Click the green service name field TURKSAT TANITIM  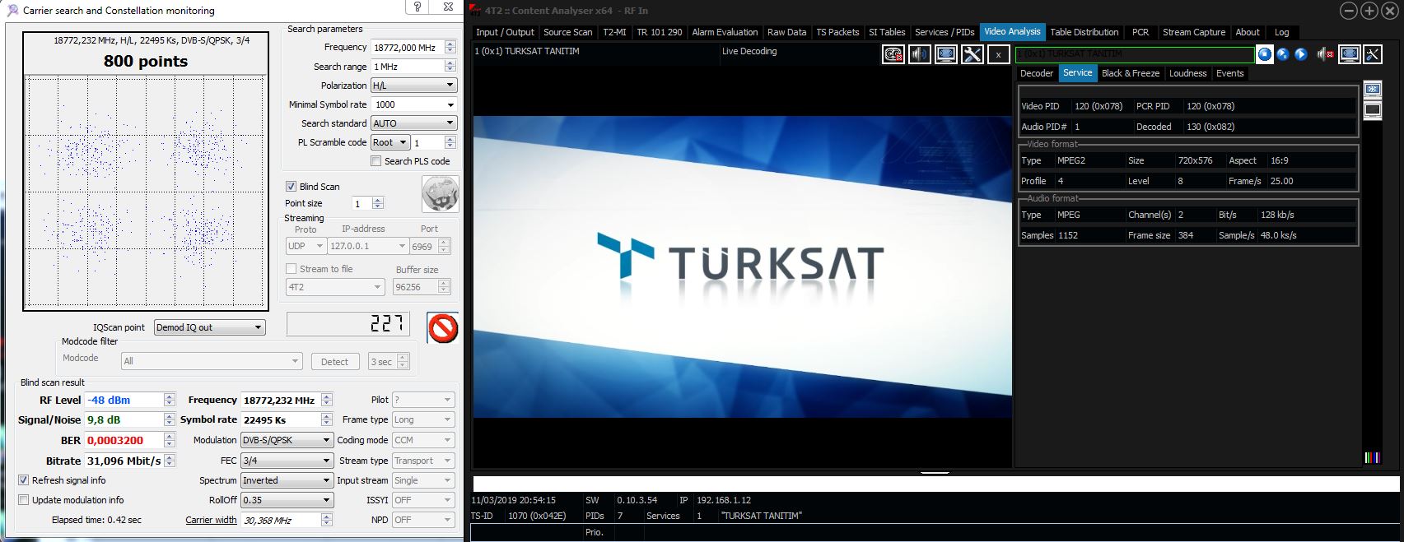click(1135, 54)
